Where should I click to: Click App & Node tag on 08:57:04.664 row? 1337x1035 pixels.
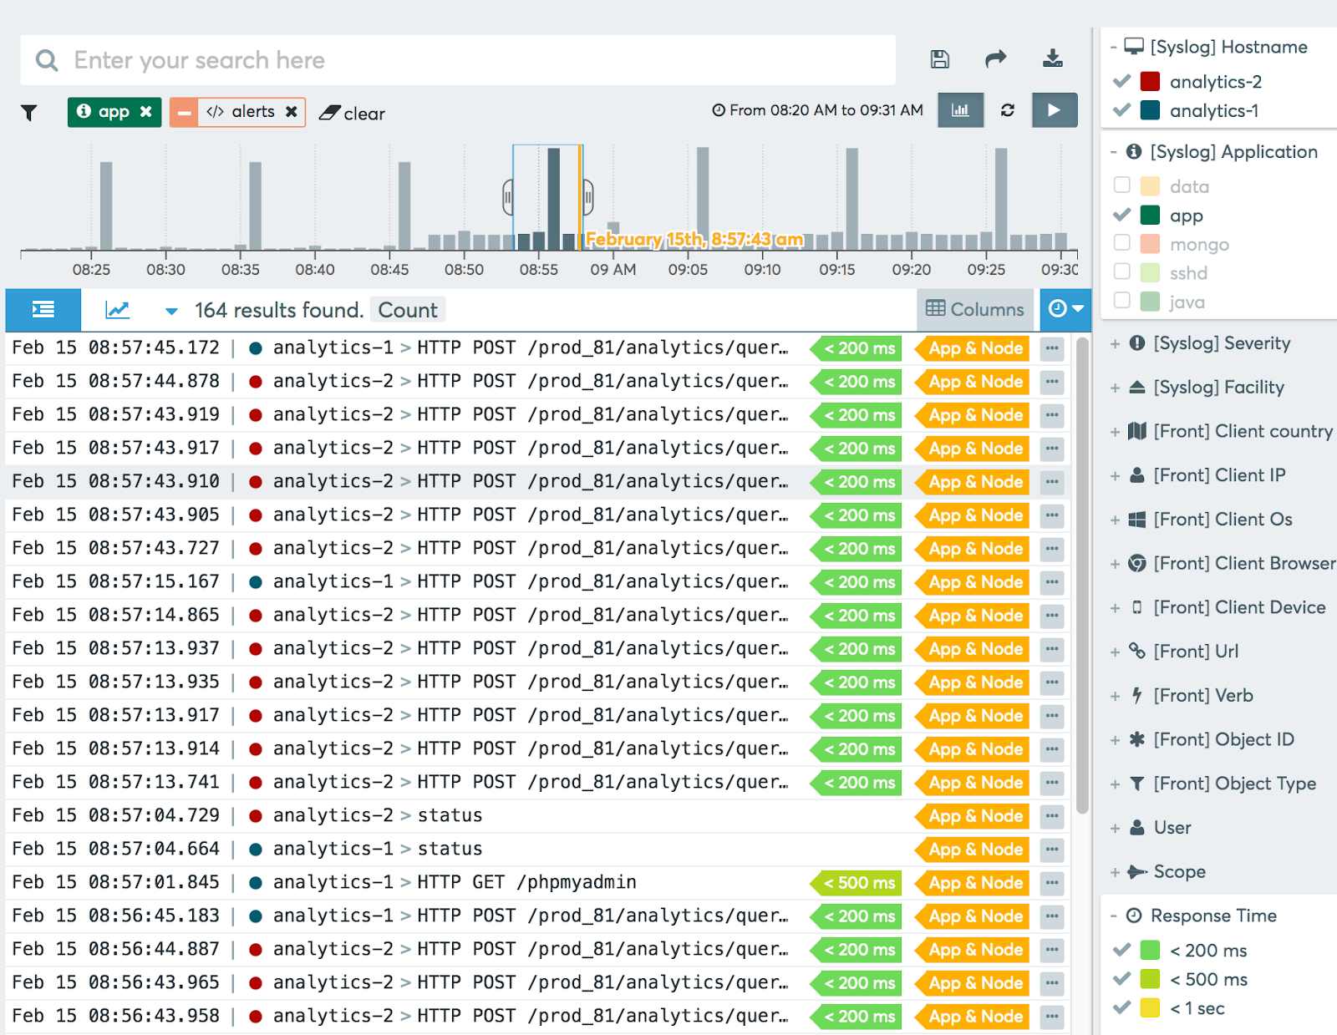(x=973, y=850)
